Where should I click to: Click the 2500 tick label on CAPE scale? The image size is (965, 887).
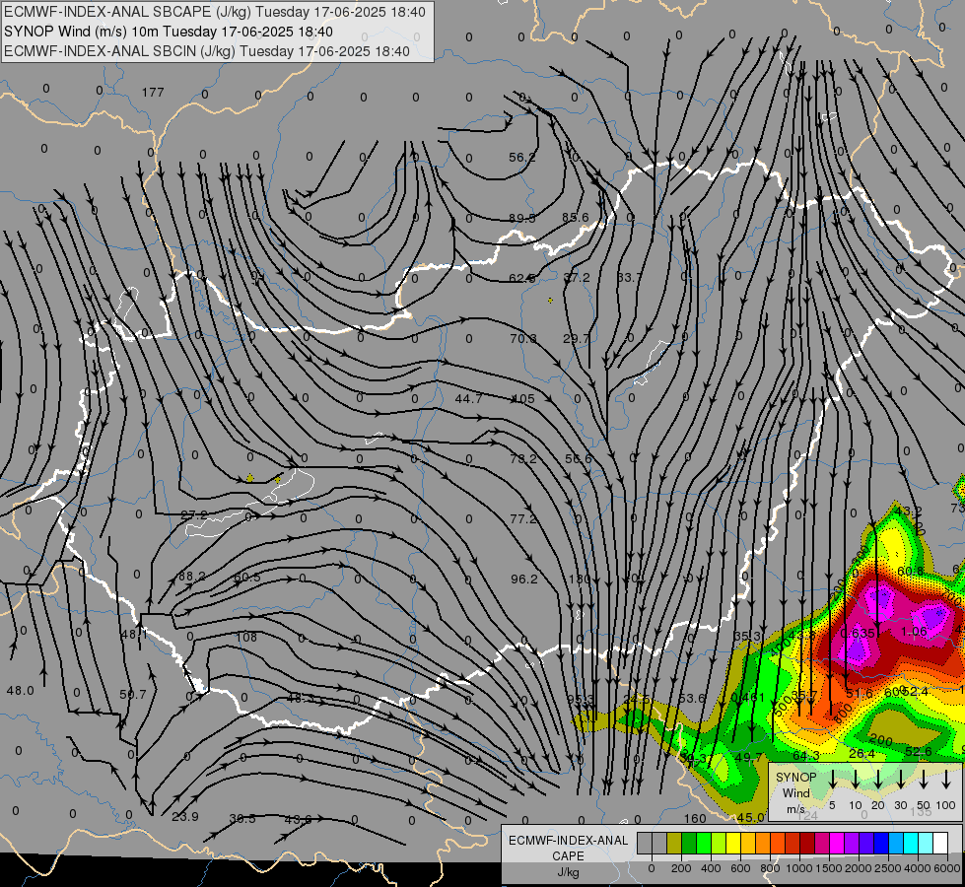tap(888, 868)
